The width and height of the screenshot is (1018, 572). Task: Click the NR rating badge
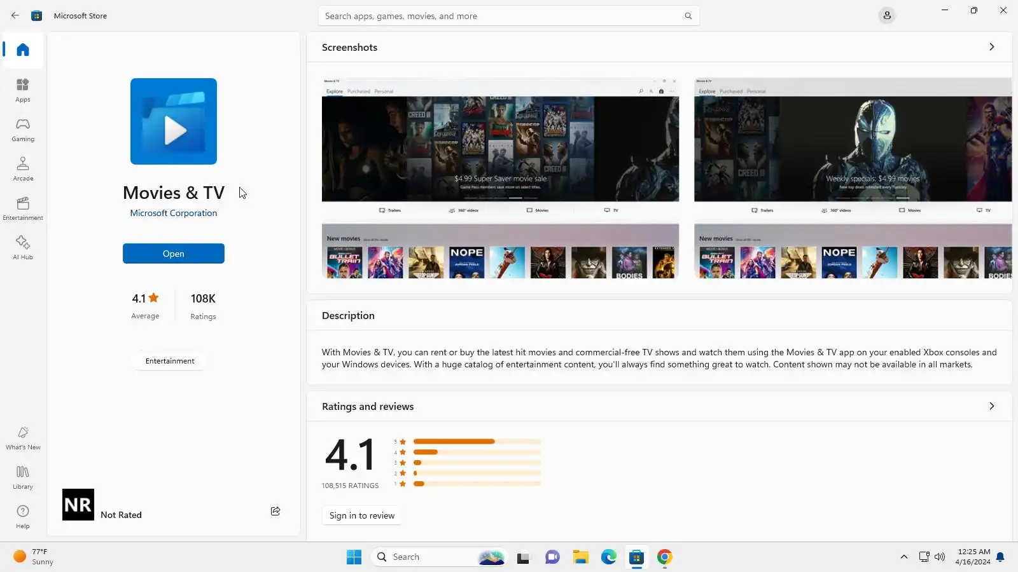pyautogui.click(x=78, y=505)
